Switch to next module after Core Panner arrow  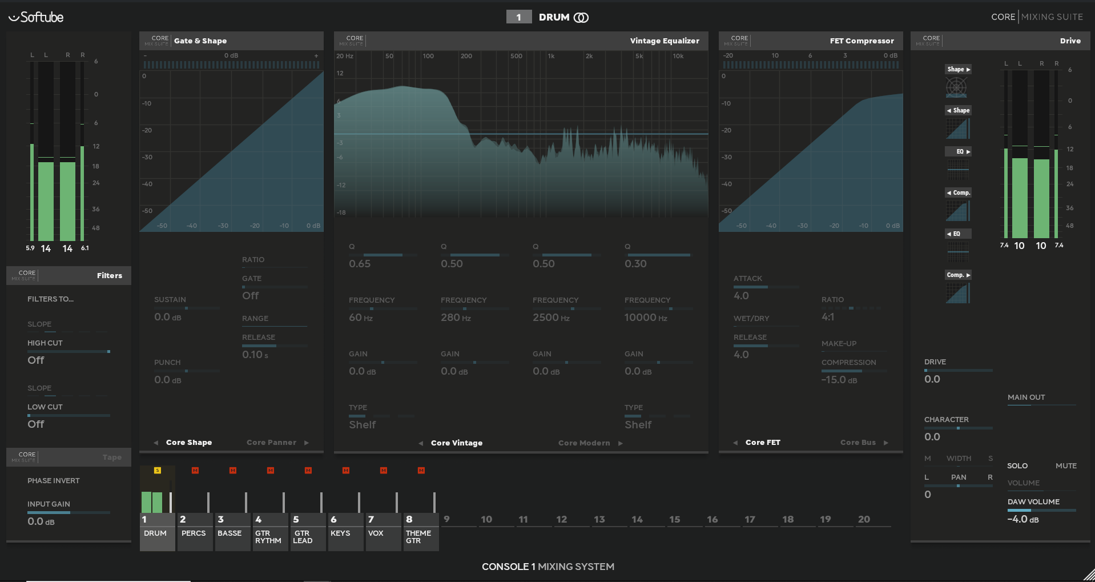click(307, 443)
